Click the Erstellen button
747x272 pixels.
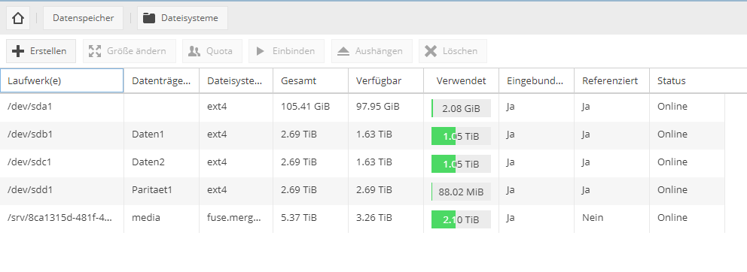point(41,51)
